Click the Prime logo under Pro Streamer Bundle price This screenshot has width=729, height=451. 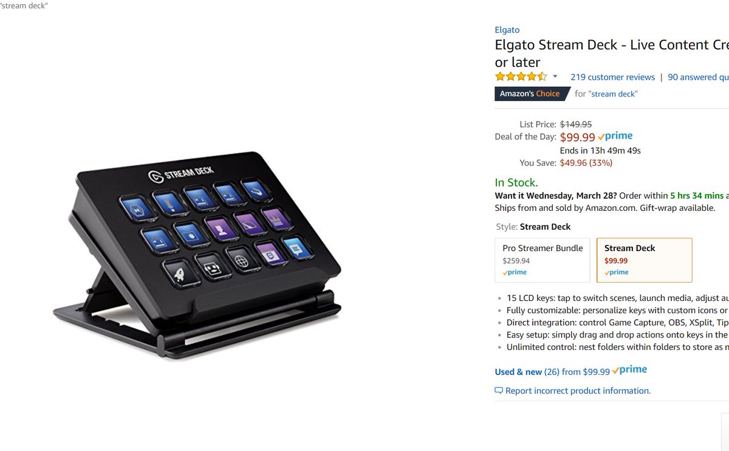click(515, 272)
